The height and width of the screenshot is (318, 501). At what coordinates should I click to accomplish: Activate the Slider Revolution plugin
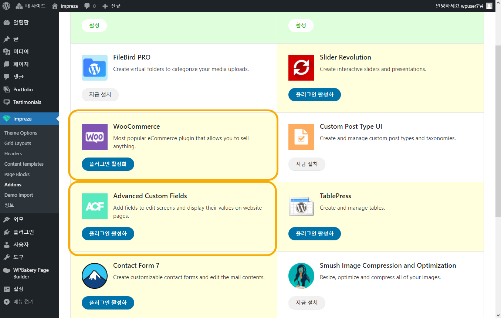315,95
